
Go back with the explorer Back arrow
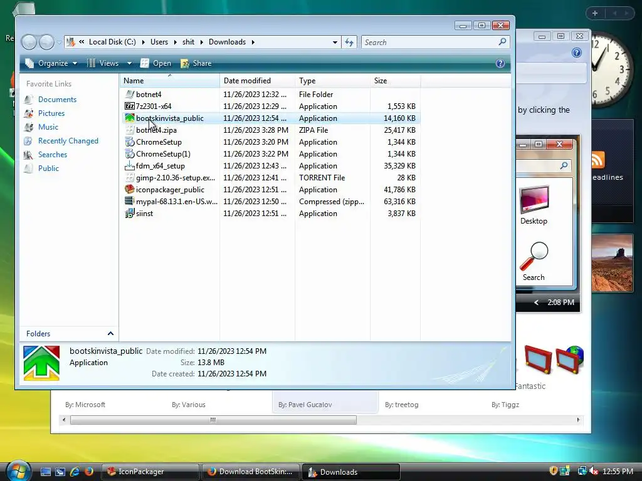(29, 42)
